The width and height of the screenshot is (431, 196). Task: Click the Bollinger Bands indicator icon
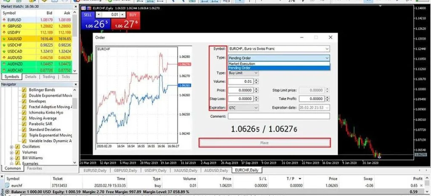coord(24,90)
